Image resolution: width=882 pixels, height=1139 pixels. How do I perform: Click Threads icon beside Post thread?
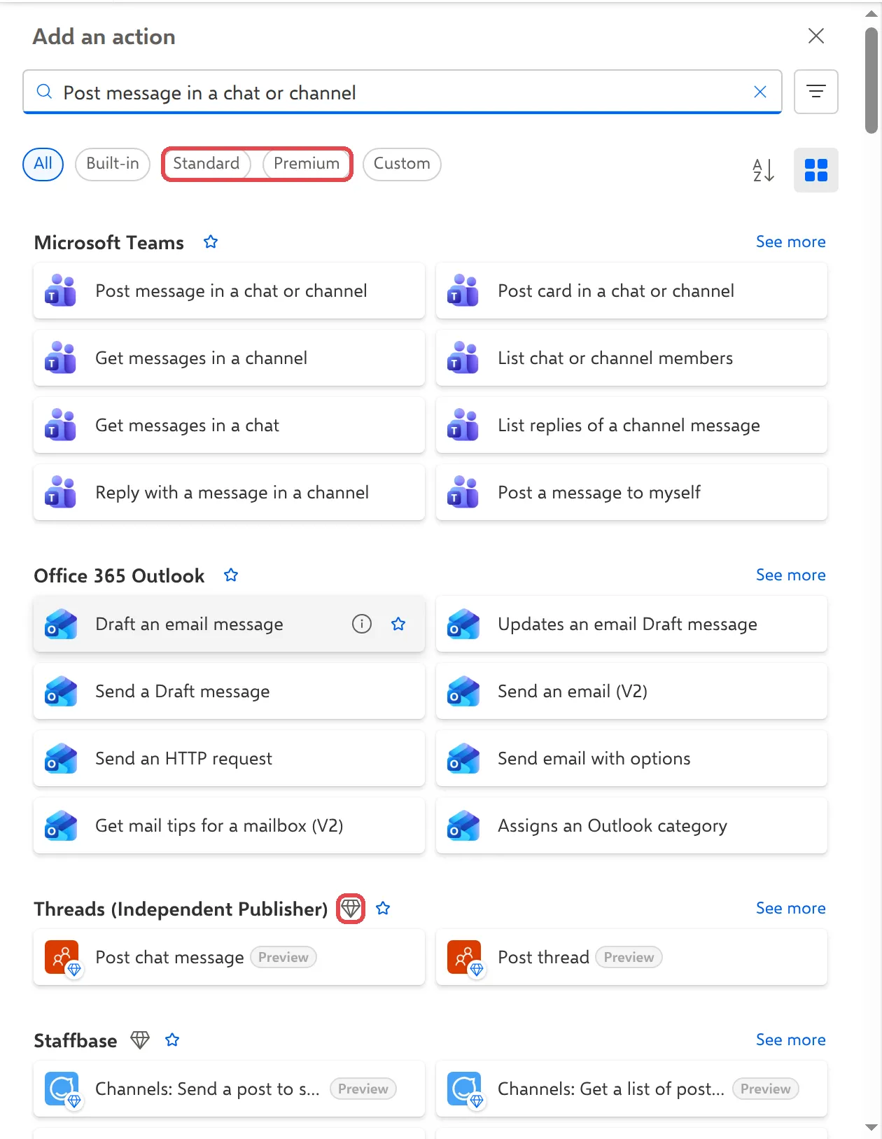(x=464, y=957)
